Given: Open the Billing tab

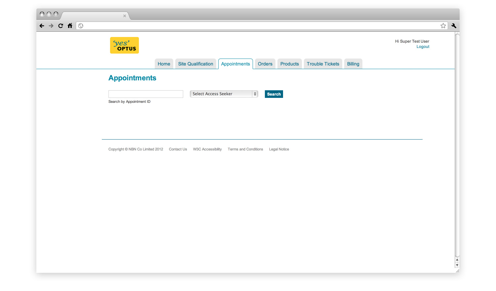Looking at the screenshot, I should tap(353, 64).
